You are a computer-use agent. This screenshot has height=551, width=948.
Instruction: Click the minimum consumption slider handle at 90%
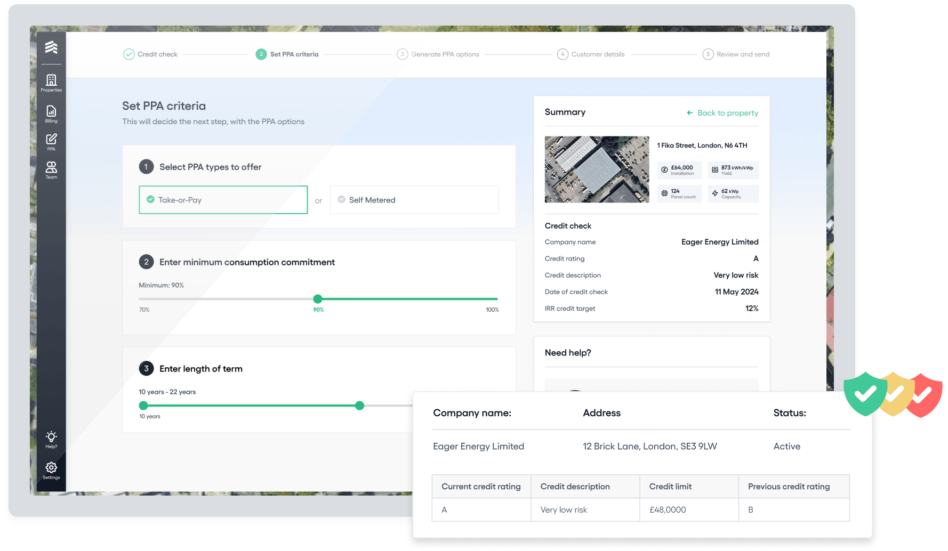coord(318,299)
